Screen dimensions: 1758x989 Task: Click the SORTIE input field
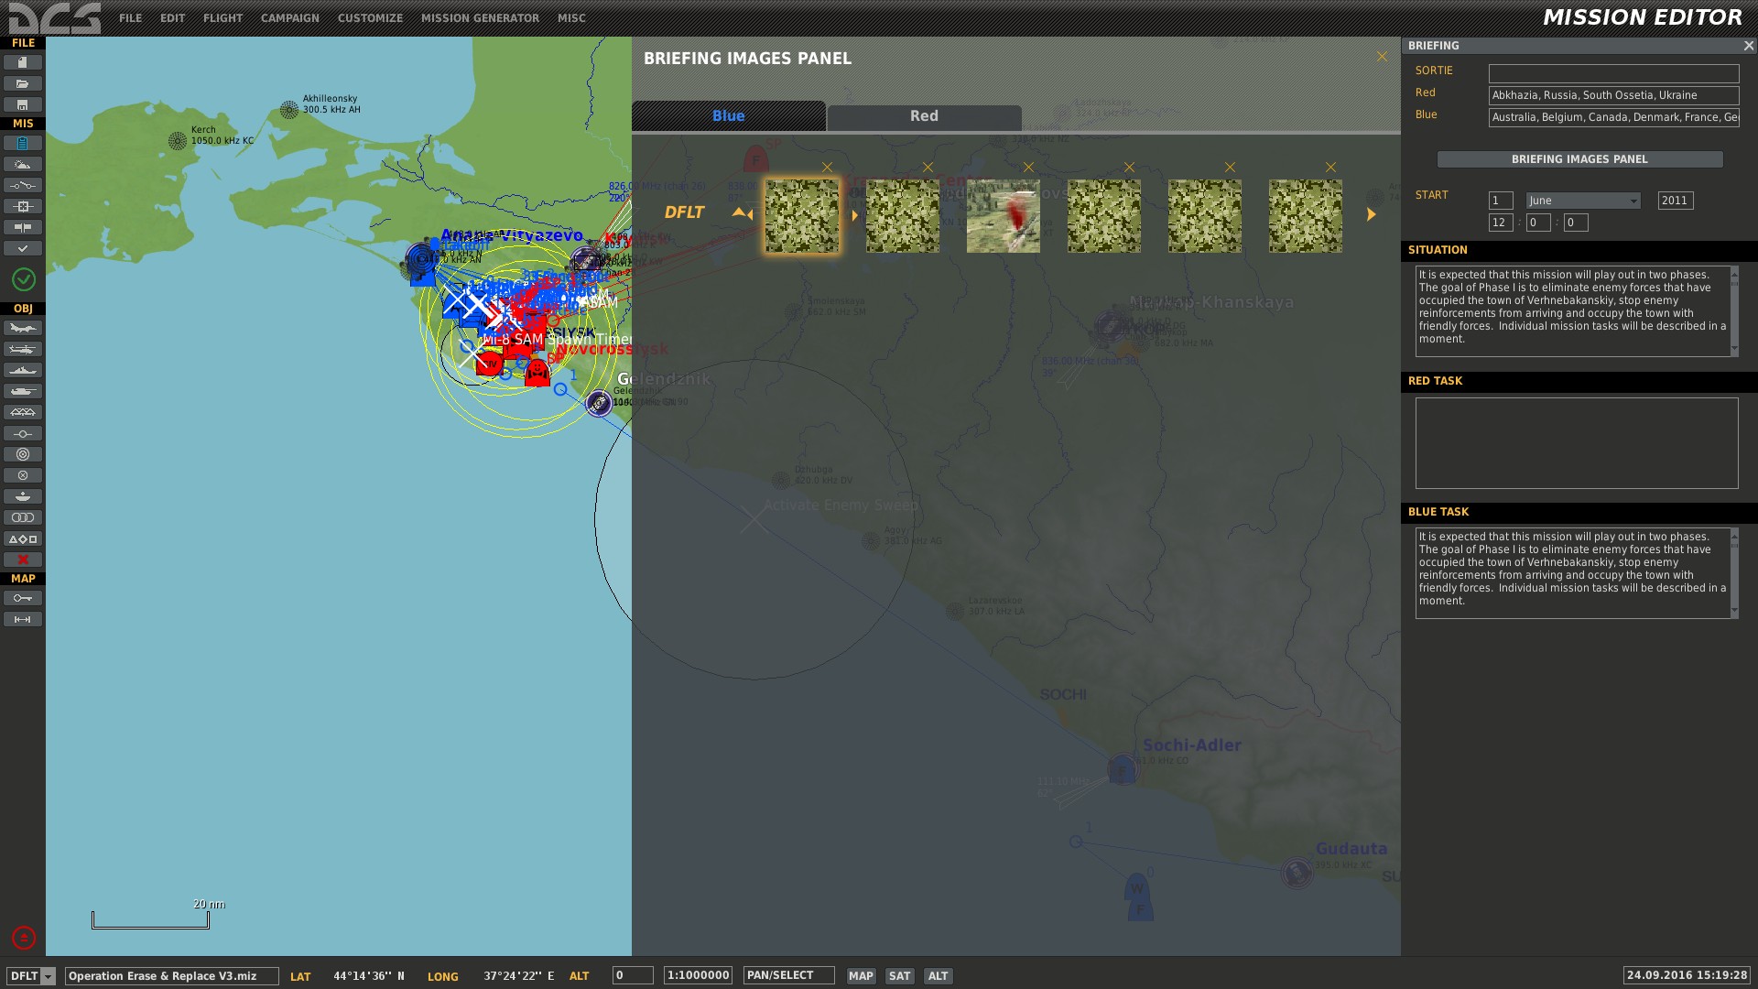[x=1613, y=73]
